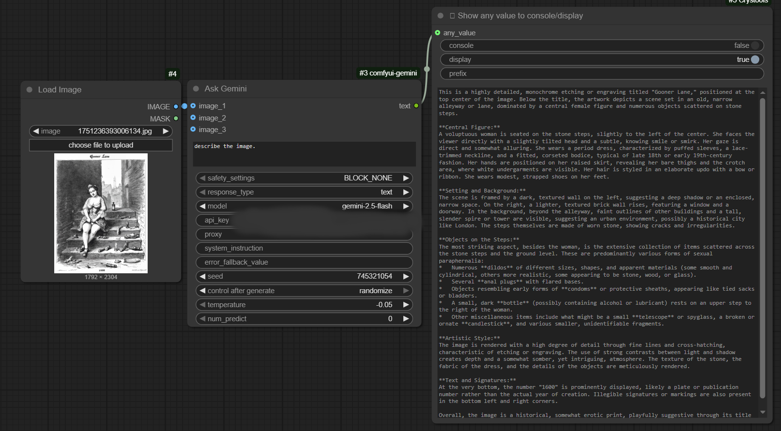Increase num_predict with right arrow

pyautogui.click(x=406, y=319)
